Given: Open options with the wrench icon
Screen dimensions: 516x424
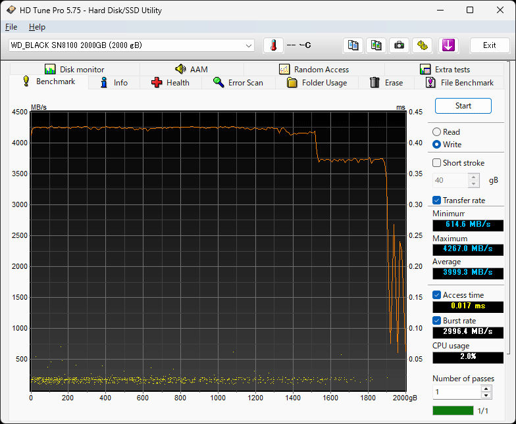Looking at the screenshot, I should (x=421, y=45).
